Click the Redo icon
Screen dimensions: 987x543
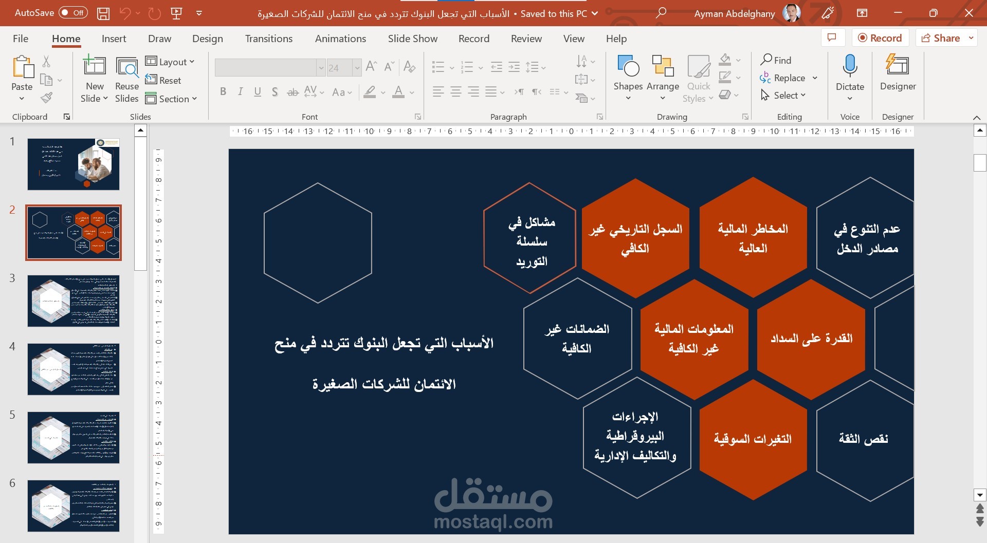154,13
